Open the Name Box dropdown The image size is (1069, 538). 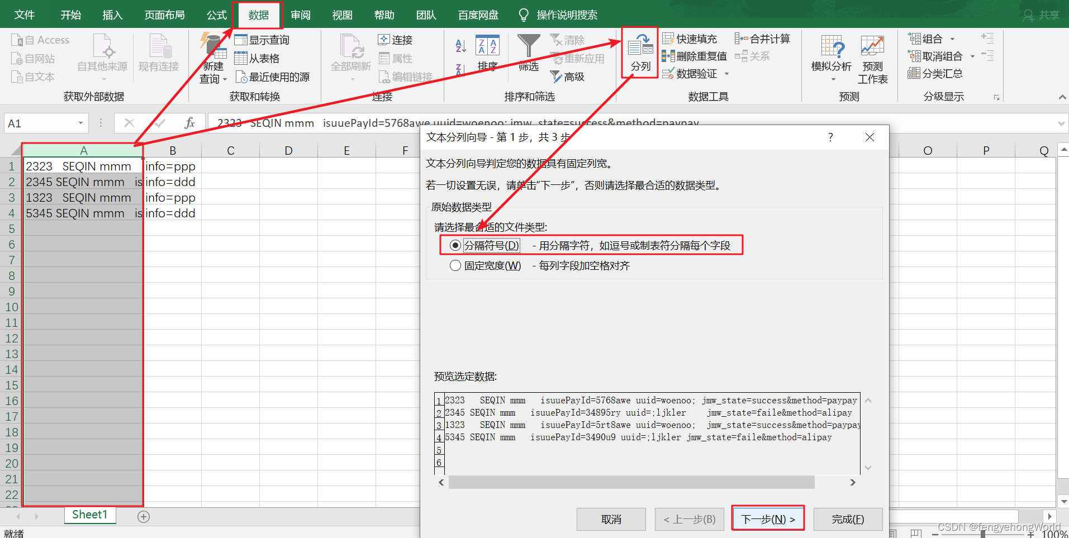pyautogui.click(x=80, y=123)
